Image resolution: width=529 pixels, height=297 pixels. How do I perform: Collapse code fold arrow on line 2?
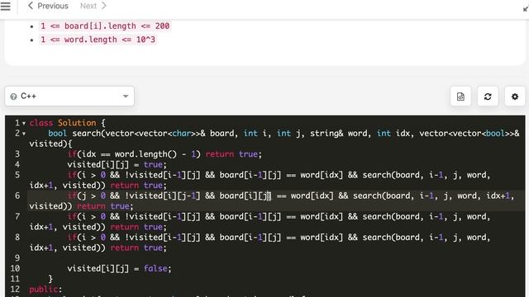pos(24,134)
